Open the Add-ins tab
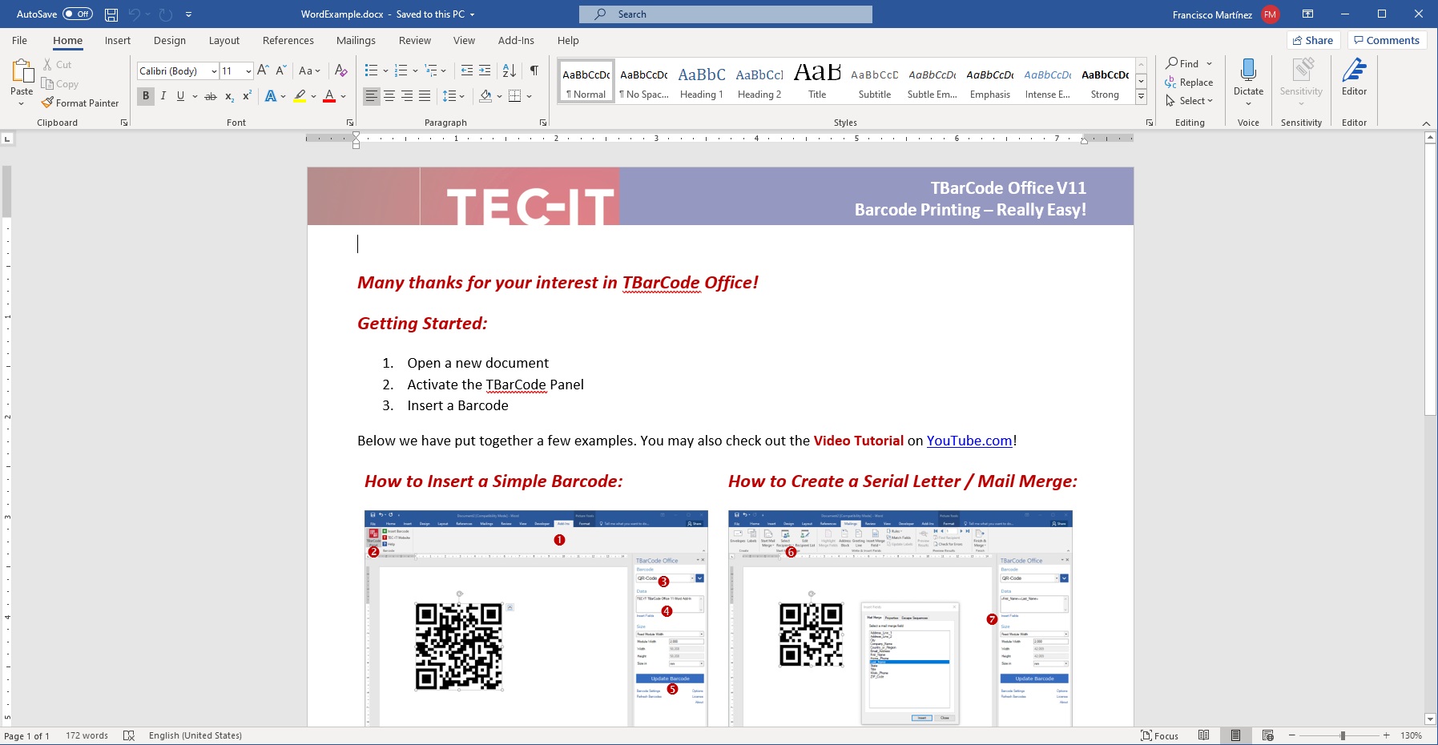Image resolution: width=1438 pixels, height=745 pixels. pyautogui.click(x=516, y=40)
